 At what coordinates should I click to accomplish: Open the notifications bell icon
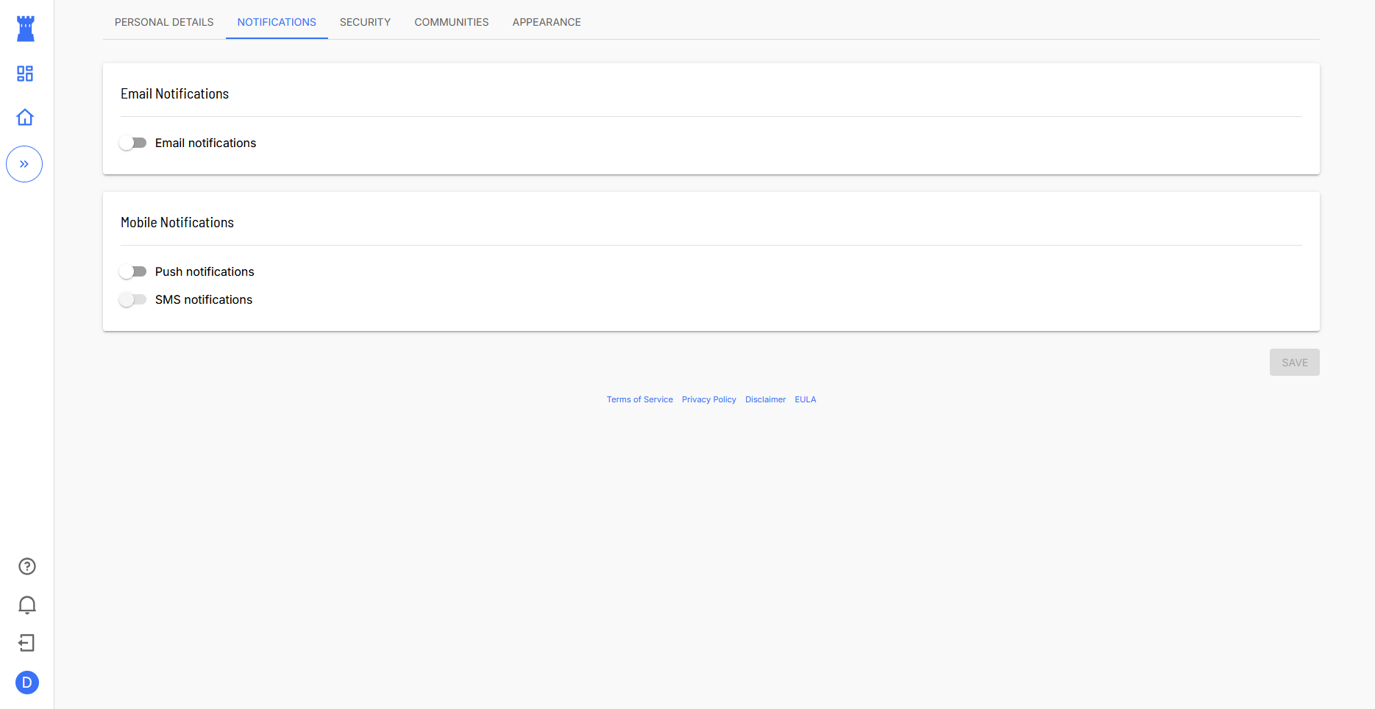(27, 605)
